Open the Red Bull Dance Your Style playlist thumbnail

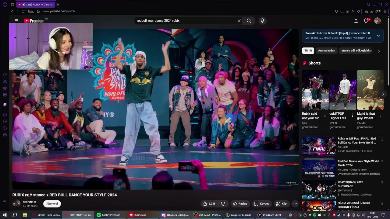(319, 169)
